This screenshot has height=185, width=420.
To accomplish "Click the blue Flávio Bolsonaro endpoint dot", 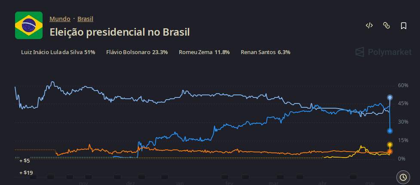I will click(390, 131).
